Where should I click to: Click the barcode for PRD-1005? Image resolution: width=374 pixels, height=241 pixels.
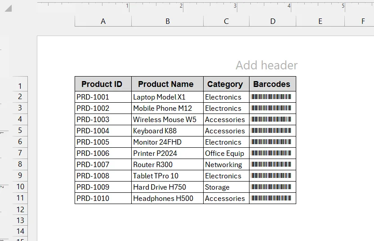(x=271, y=141)
